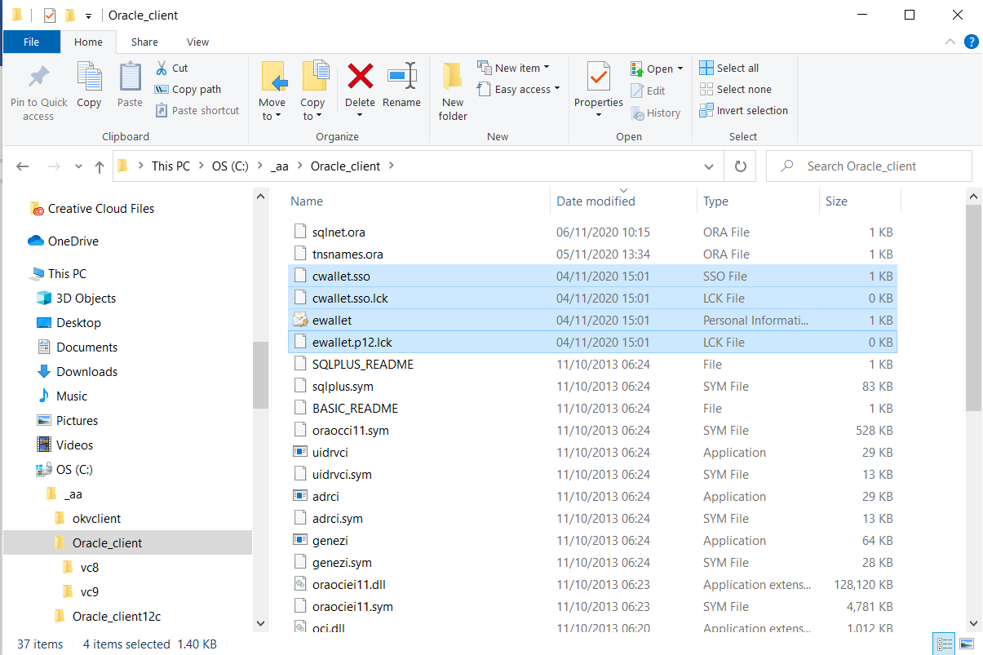Select Downloads in navigation pane

pyautogui.click(x=77, y=372)
